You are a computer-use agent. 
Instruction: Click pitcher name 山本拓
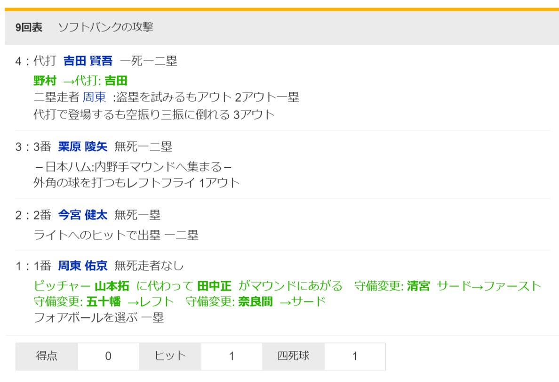[112, 286]
